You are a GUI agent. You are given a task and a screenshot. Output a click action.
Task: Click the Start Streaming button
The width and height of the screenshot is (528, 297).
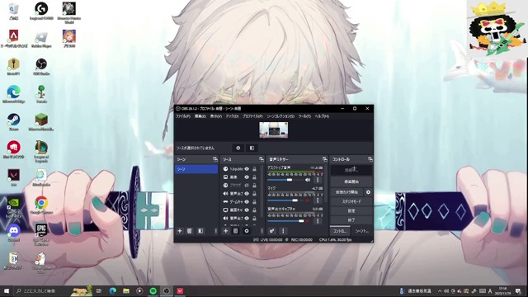point(351,170)
